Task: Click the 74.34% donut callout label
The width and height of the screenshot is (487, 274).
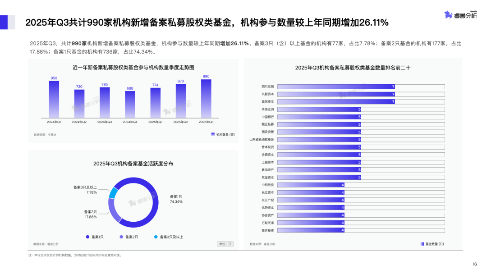Action: 176,202
